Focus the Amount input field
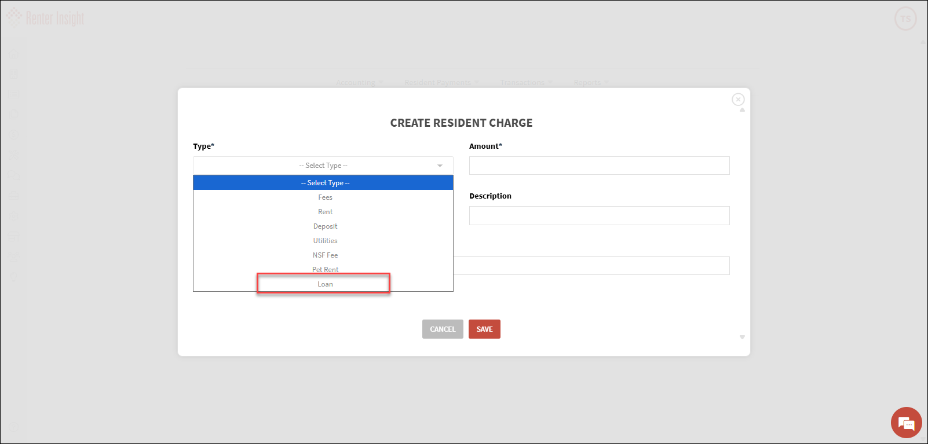 point(599,166)
